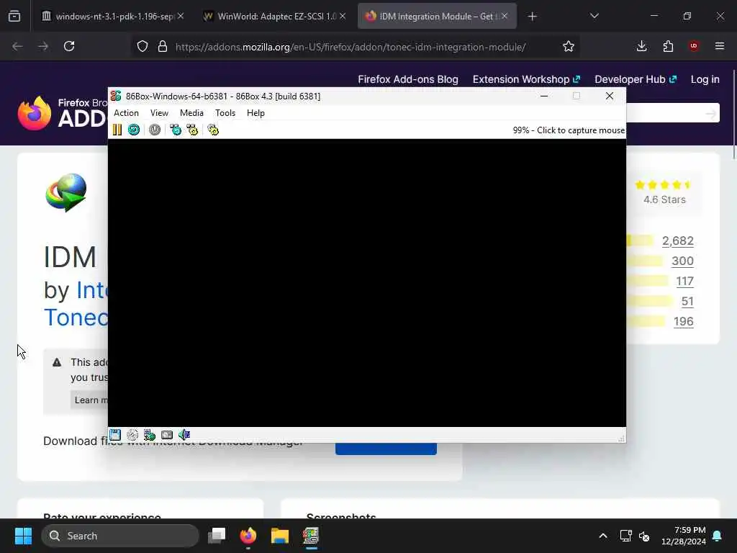Click the site security padlock icon
Image resolution: width=737 pixels, height=553 pixels.
163,46
